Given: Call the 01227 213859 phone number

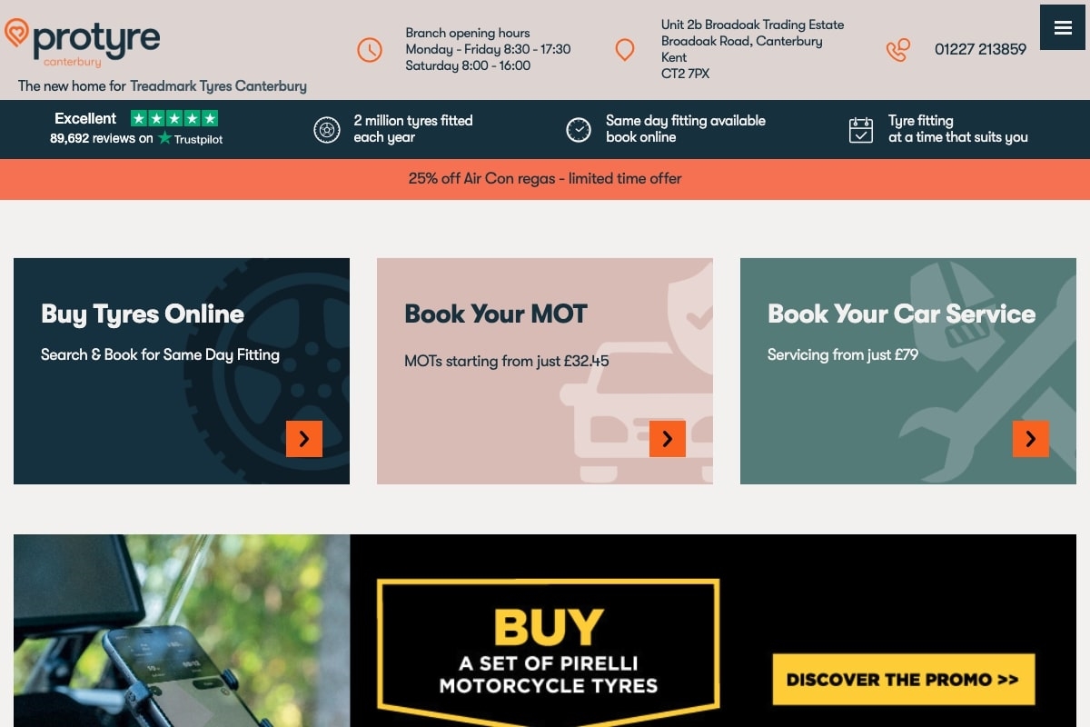Looking at the screenshot, I should pyautogui.click(x=980, y=50).
